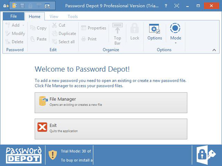Viewport: 222px width, 166px height.
Task: Click the quick access save icon
Action: [x=22, y=6]
